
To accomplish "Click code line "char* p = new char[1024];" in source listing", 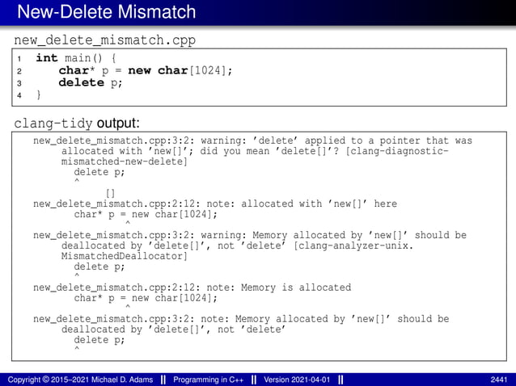I will pyautogui.click(x=146, y=70).
